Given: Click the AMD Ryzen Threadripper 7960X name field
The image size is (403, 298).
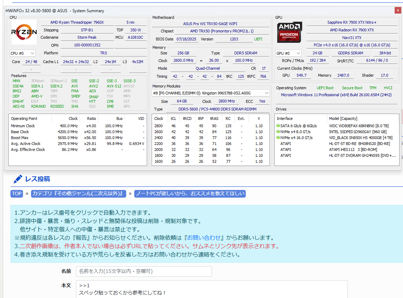Looking at the screenshot, I should tap(77, 22).
